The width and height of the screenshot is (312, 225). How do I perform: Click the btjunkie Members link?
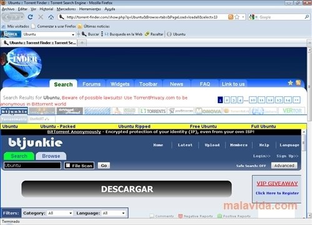pyautogui.click(x=239, y=145)
